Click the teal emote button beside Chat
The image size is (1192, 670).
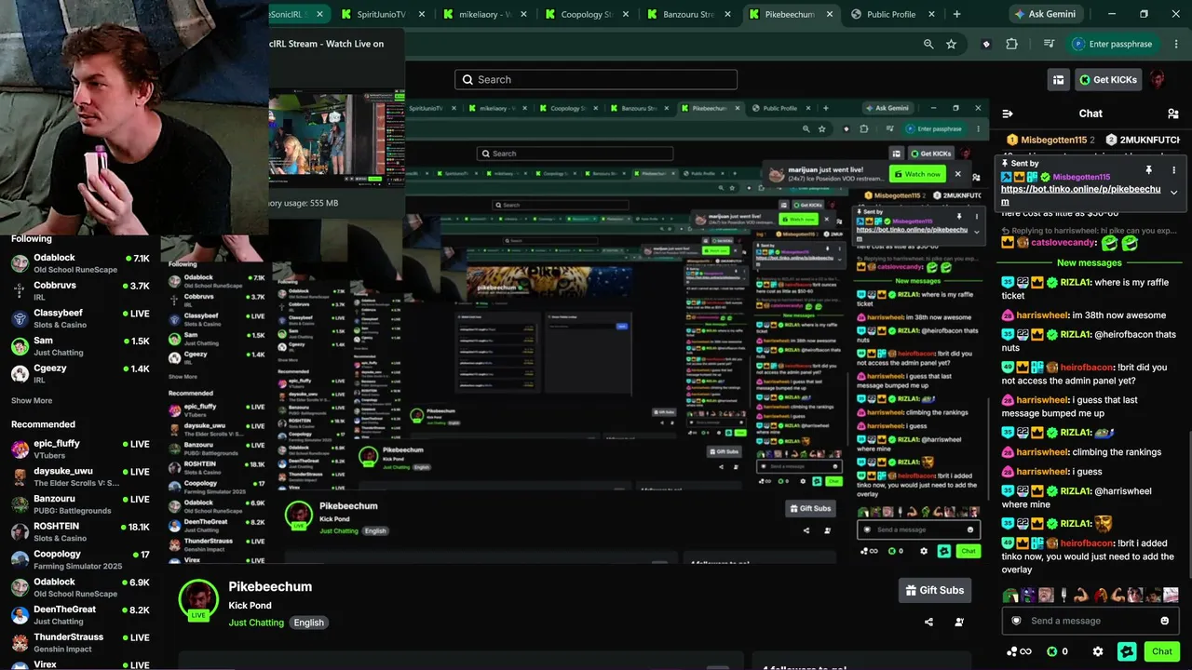pos(1126,651)
